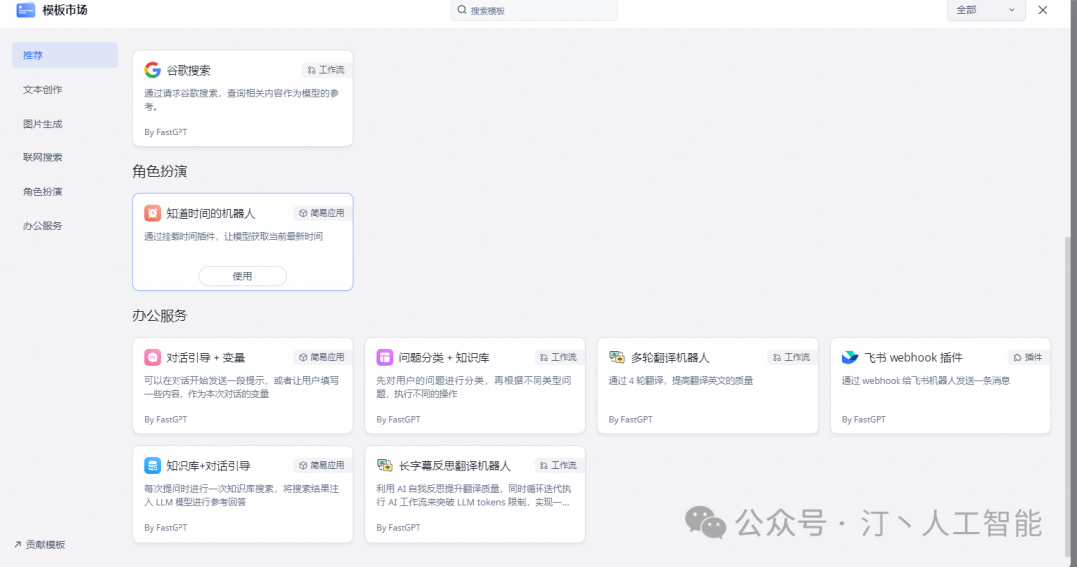Click 简易应用 tag on 知识库+对话引导 card
This screenshot has height=567, width=1077.
tap(321, 465)
